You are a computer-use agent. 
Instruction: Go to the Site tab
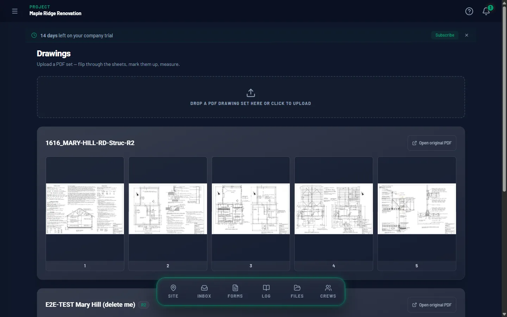point(173,292)
